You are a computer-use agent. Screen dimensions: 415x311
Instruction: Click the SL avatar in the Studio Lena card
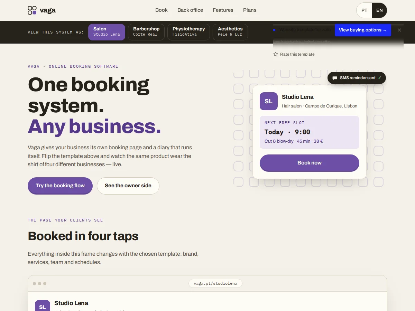[269, 101]
